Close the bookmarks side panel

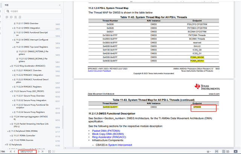click(59, 5)
